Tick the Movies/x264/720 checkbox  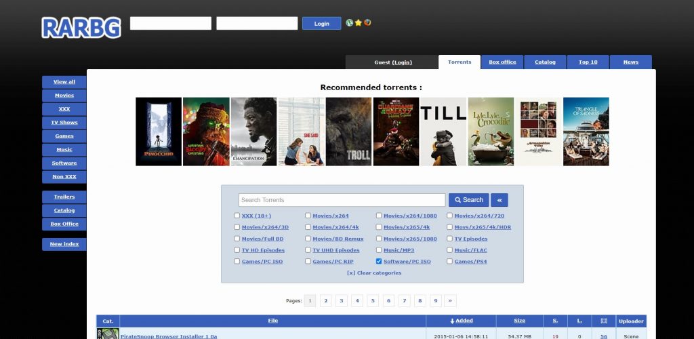[450, 216]
